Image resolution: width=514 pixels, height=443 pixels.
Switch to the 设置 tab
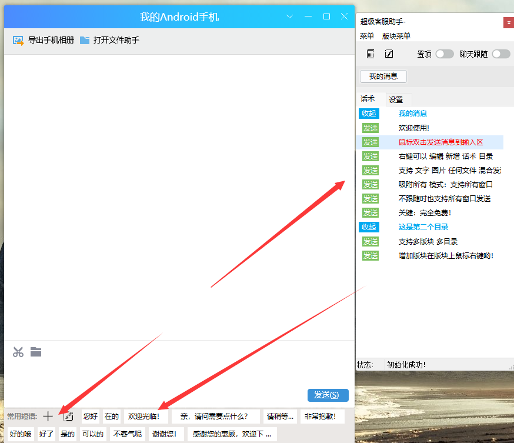(x=396, y=100)
